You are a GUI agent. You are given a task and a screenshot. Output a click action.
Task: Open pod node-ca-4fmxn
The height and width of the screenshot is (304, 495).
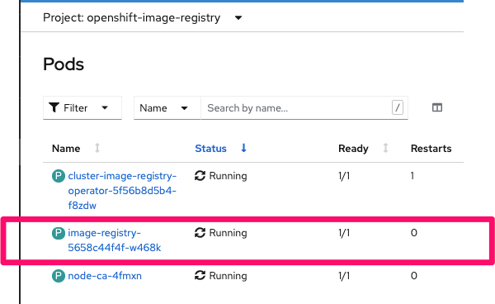pos(105,276)
